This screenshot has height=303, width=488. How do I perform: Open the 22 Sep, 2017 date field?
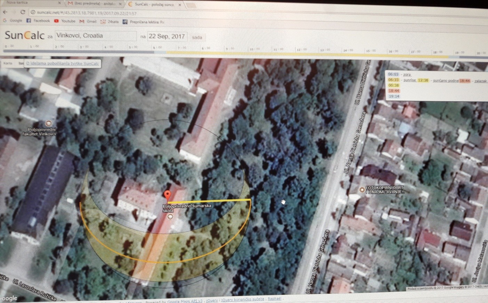click(167, 36)
